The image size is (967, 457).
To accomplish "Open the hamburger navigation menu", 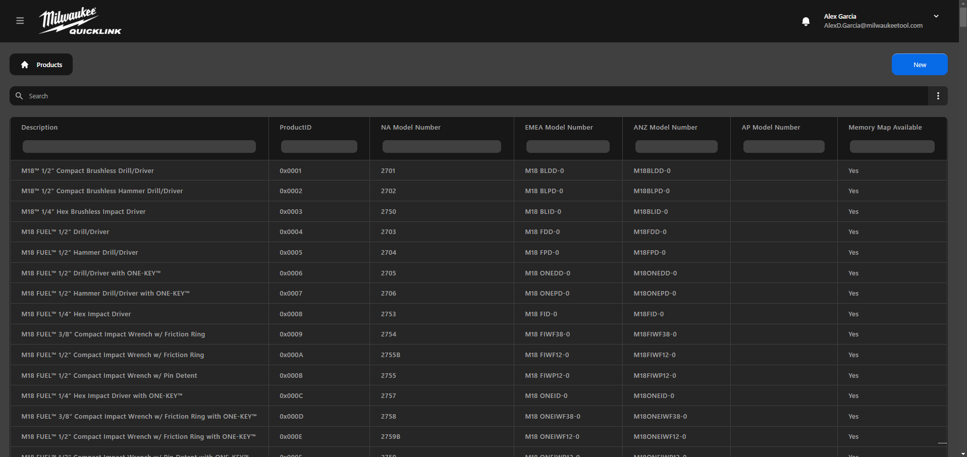I will pyautogui.click(x=20, y=21).
